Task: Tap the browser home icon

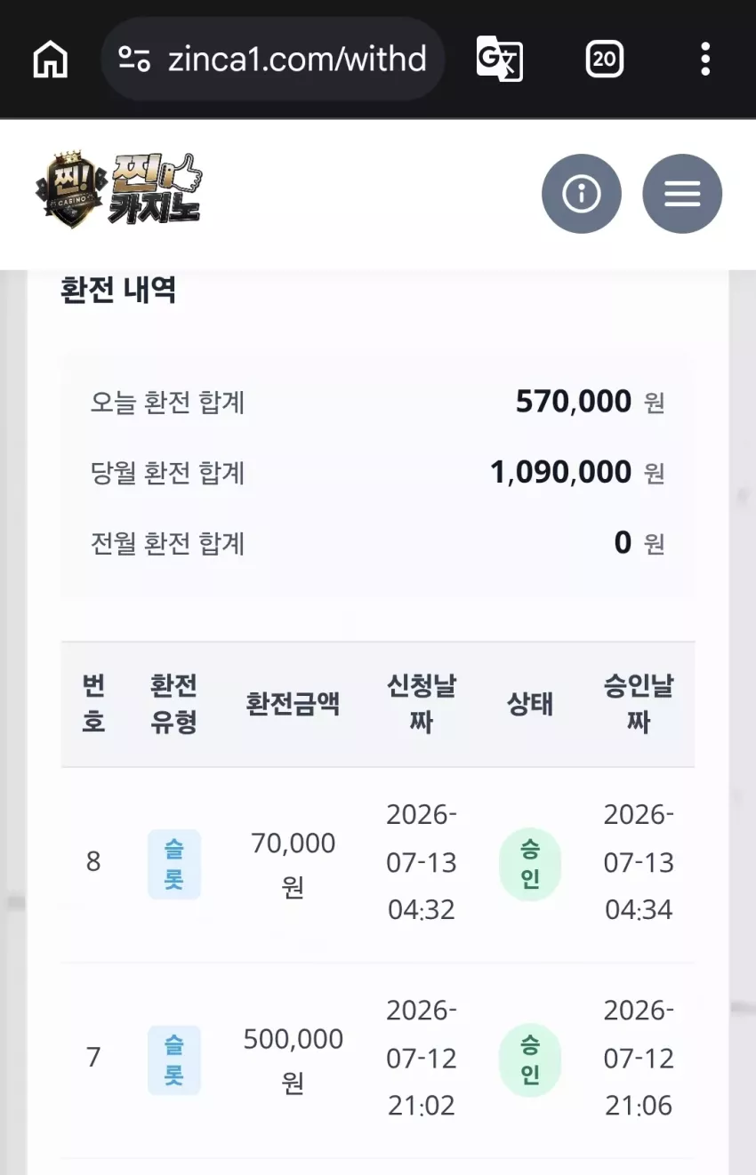Action: click(51, 60)
